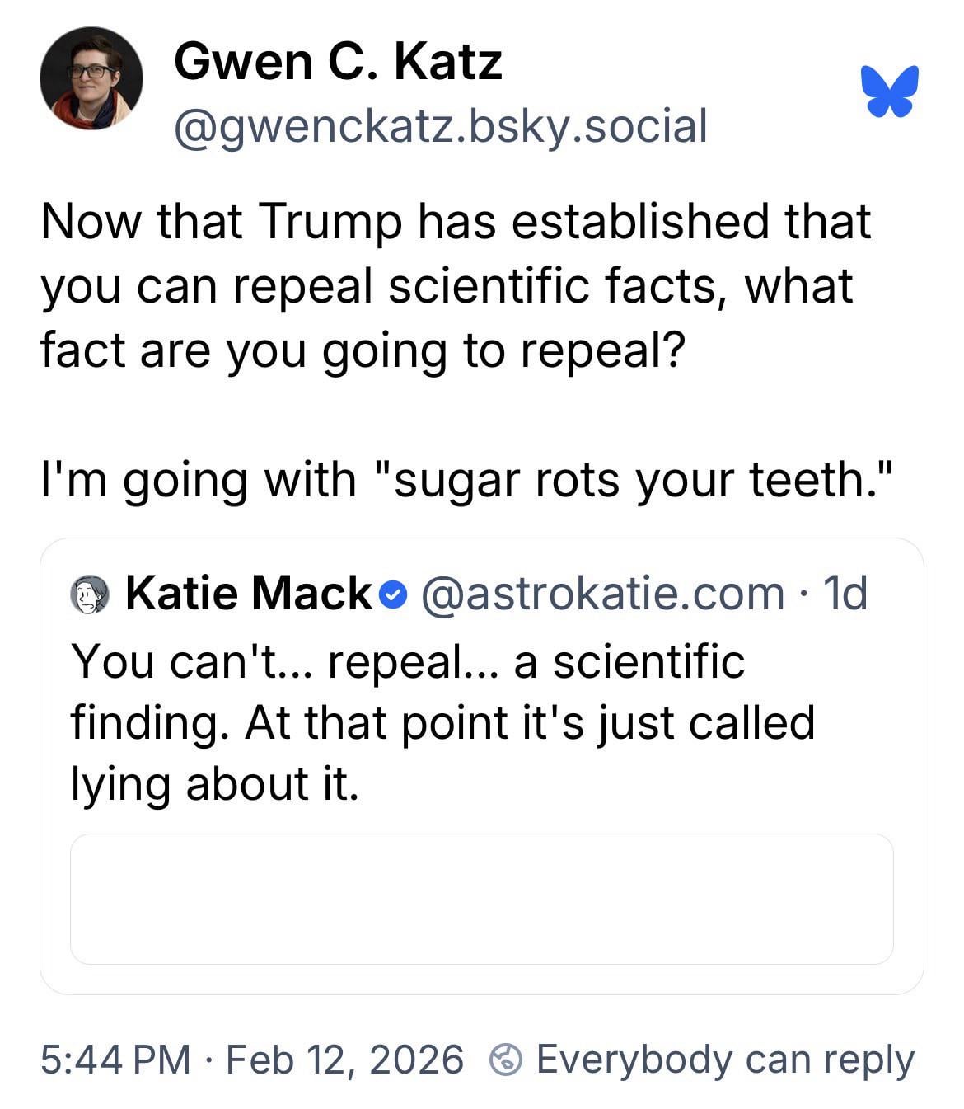Open the 'Everybody can reply' setting
This screenshot has height=1109, width=964.
point(725,1060)
